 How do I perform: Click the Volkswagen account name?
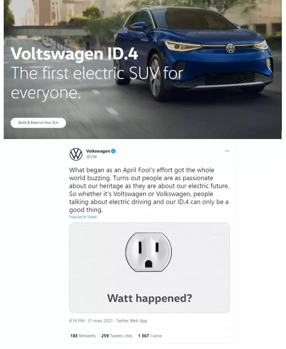(98, 151)
